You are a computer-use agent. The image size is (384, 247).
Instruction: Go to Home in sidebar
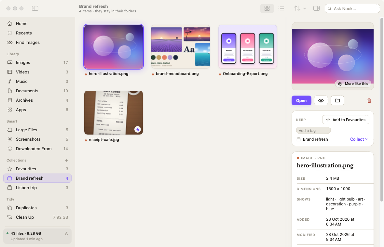(37, 23)
